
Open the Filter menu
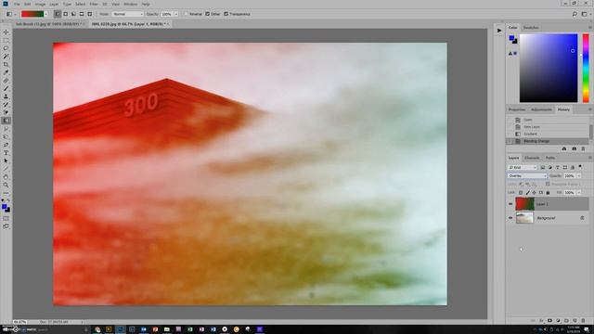[x=94, y=4]
